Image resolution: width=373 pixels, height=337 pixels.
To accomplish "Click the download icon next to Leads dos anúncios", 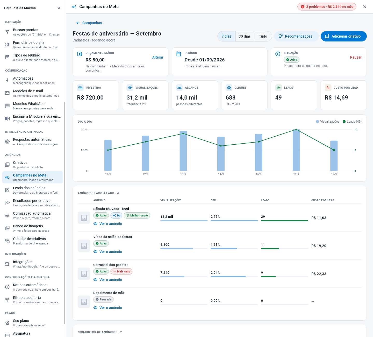I will pos(7,190).
